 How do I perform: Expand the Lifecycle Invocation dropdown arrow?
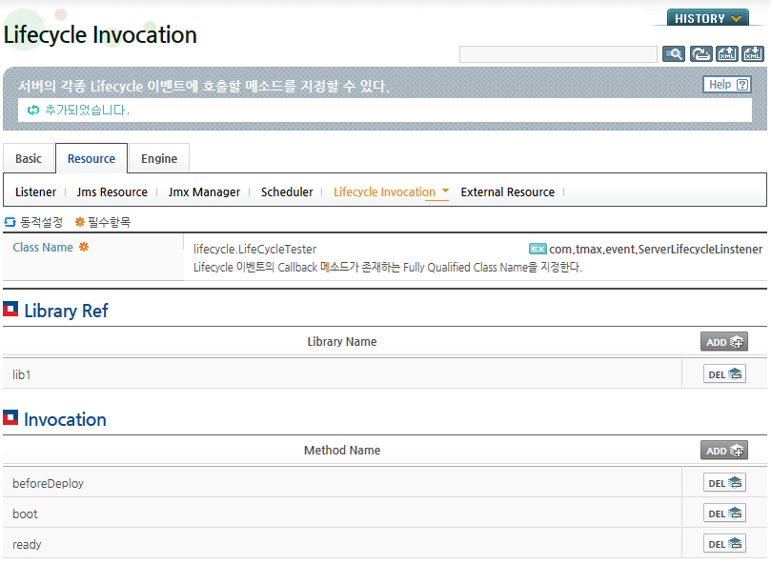[x=445, y=191]
